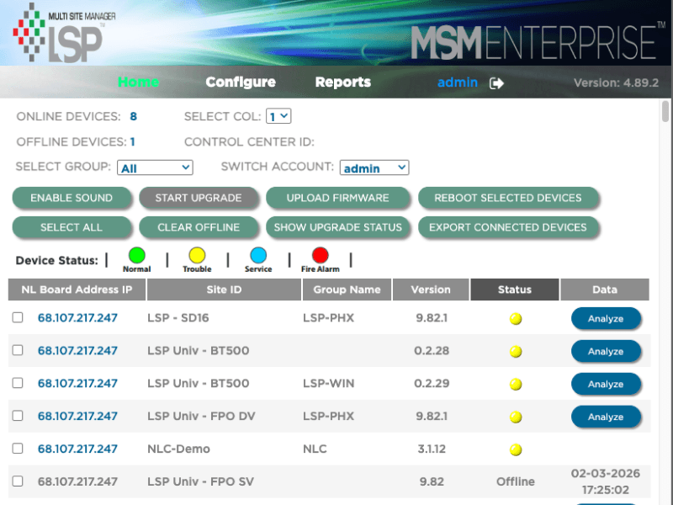Viewport: 673px width, 505px height.
Task: Click the yellow Trouble status legend circle
Action: [197, 255]
